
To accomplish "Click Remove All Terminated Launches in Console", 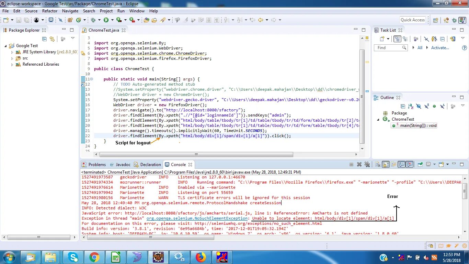I will coord(367,164).
